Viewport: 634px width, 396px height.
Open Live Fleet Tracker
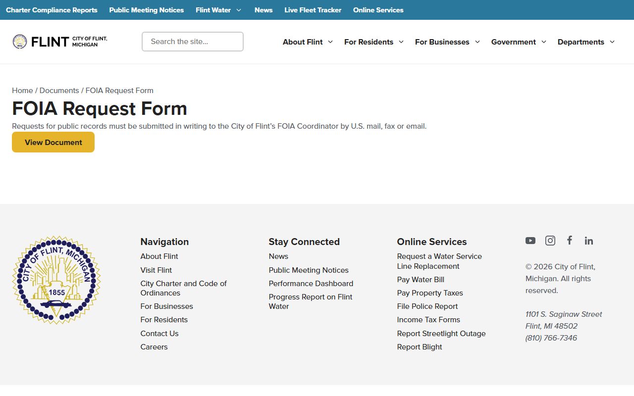click(313, 10)
